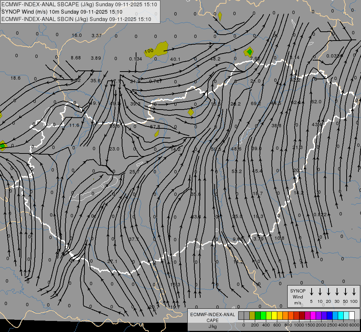Click the map value 0.822

tap(320, 214)
